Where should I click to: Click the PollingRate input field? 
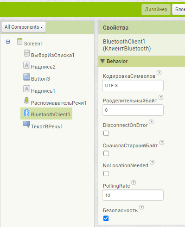tap(133, 195)
